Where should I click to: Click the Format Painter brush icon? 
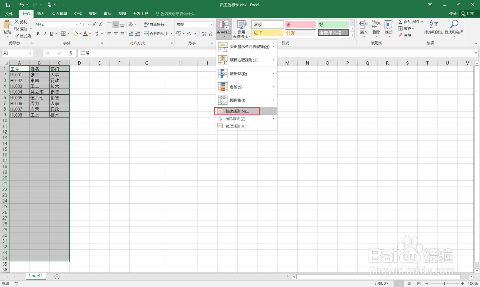[x=17, y=36]
